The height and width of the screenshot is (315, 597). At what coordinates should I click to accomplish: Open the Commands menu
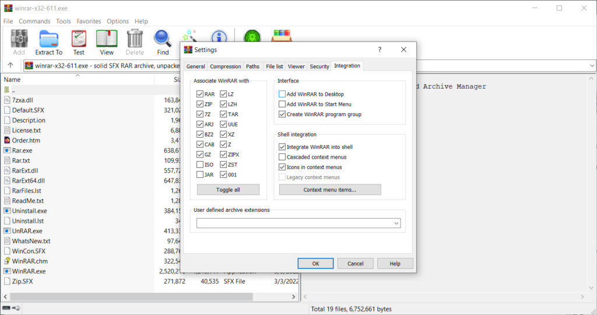tap(34, 22)
